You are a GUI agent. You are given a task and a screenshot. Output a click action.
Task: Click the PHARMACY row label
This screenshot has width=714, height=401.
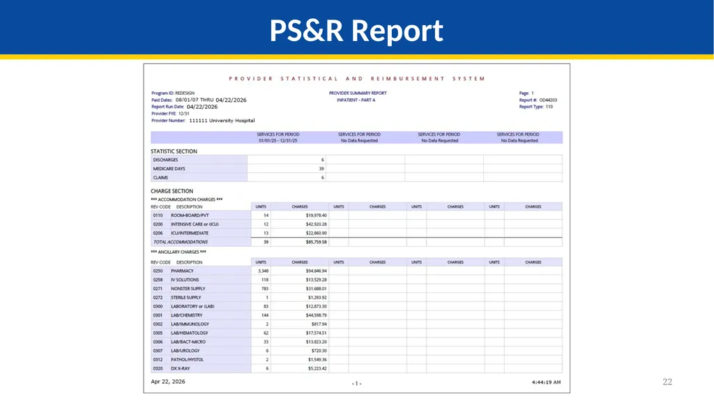(x=182, y=271)
